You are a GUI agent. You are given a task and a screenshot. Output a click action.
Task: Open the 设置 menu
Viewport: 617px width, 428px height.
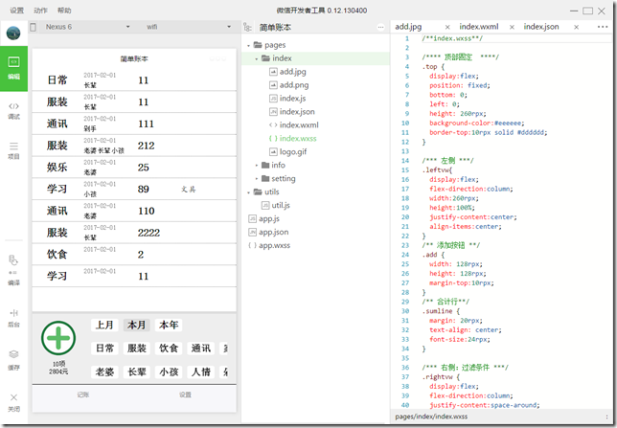(16, 11)
